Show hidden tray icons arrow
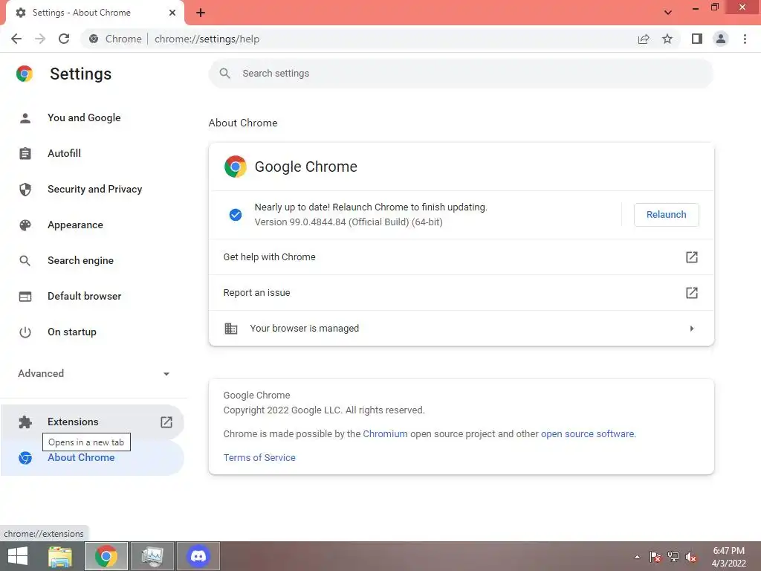Viewport: 761px width, 571px height. coord(637,557)
